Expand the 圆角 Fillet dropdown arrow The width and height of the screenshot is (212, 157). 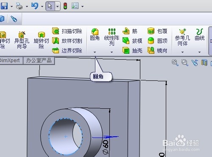coord(95,52)
